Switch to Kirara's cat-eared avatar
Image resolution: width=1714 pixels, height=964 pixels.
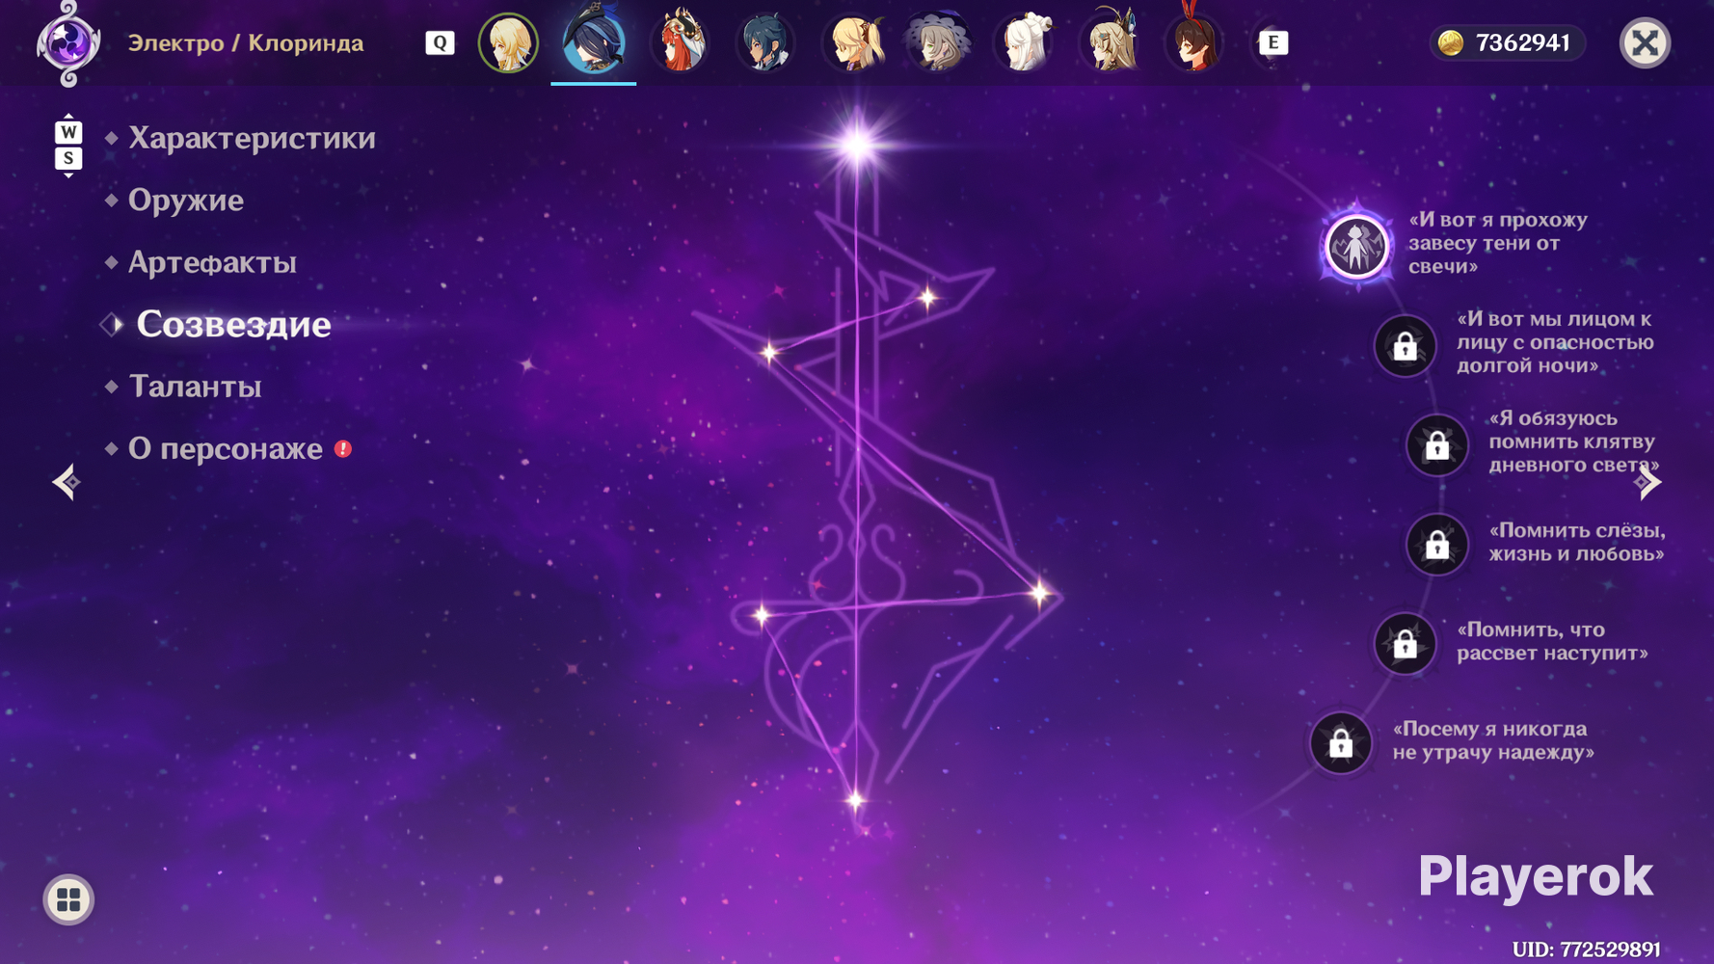(x=1111, y=41)
